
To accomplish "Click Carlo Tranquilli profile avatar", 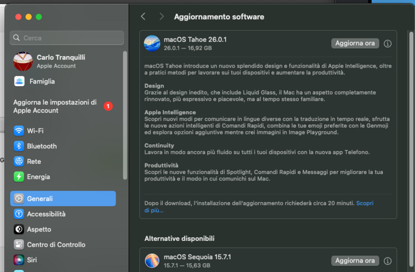I will click(x=23, y=61).
